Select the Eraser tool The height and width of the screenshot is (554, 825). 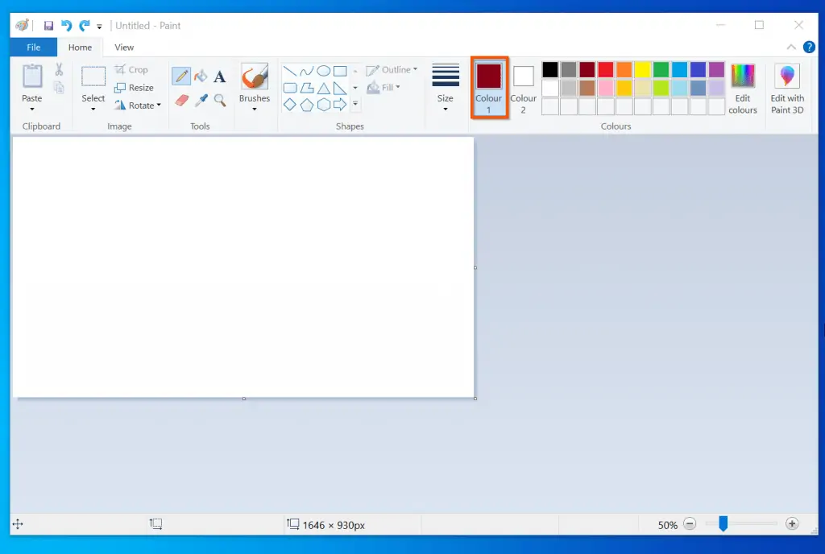point(181,100)
